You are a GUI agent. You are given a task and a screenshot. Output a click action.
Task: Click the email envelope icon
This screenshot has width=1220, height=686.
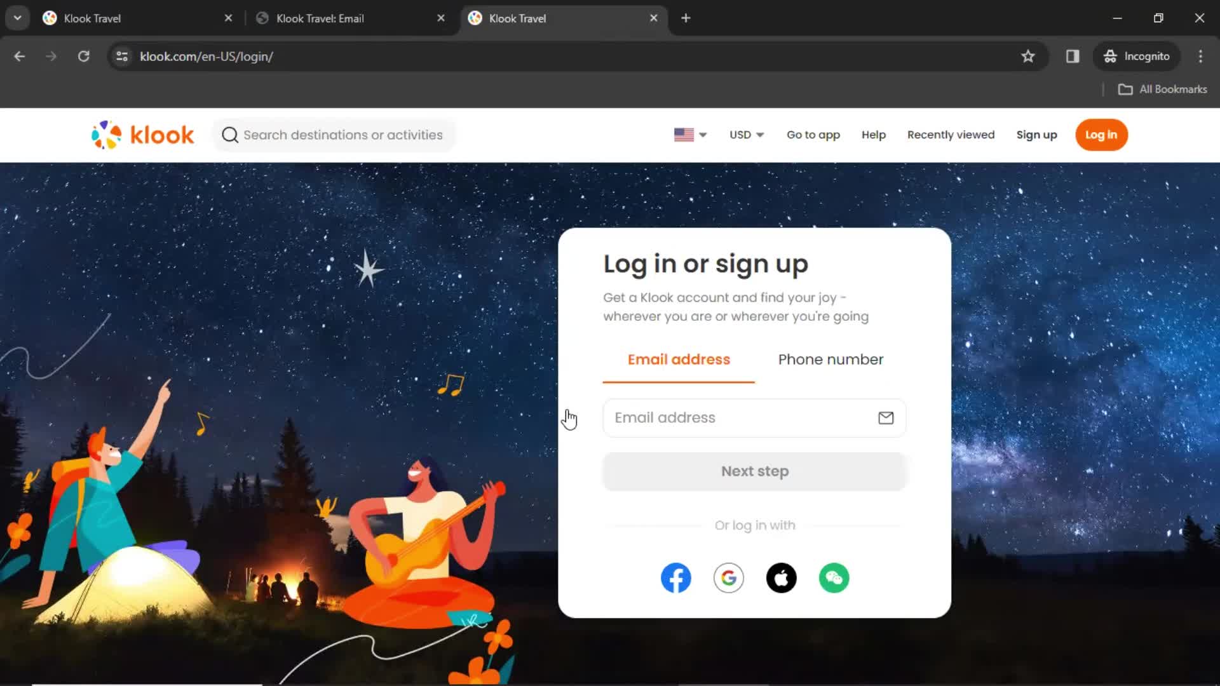[885, 417]
